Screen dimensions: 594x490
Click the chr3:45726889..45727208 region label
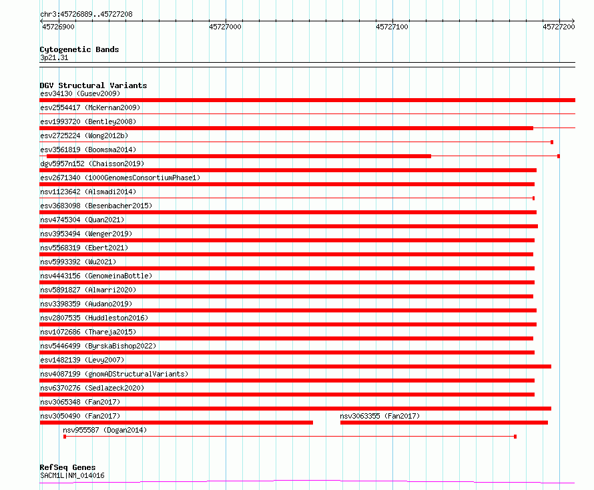point(86,14)
